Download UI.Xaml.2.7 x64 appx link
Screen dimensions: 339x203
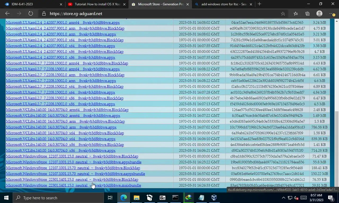coord(60,92)
